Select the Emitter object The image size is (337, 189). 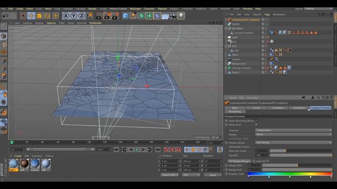(x=236, y=24)
